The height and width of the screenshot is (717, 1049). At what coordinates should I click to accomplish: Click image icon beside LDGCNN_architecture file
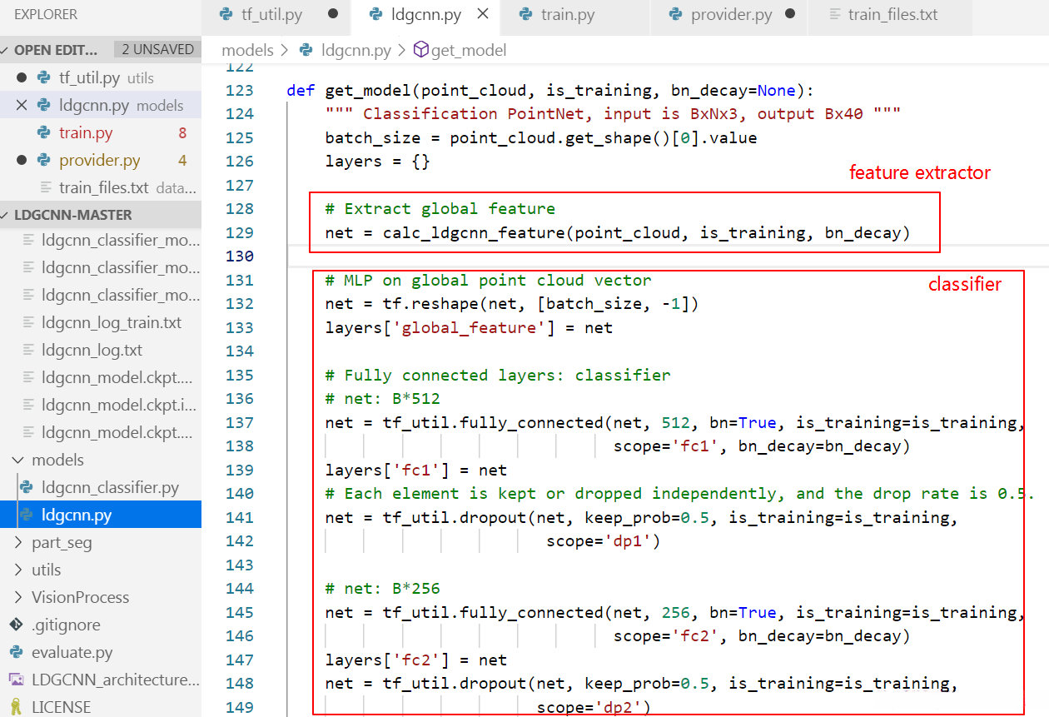click(x=16, y=680)
